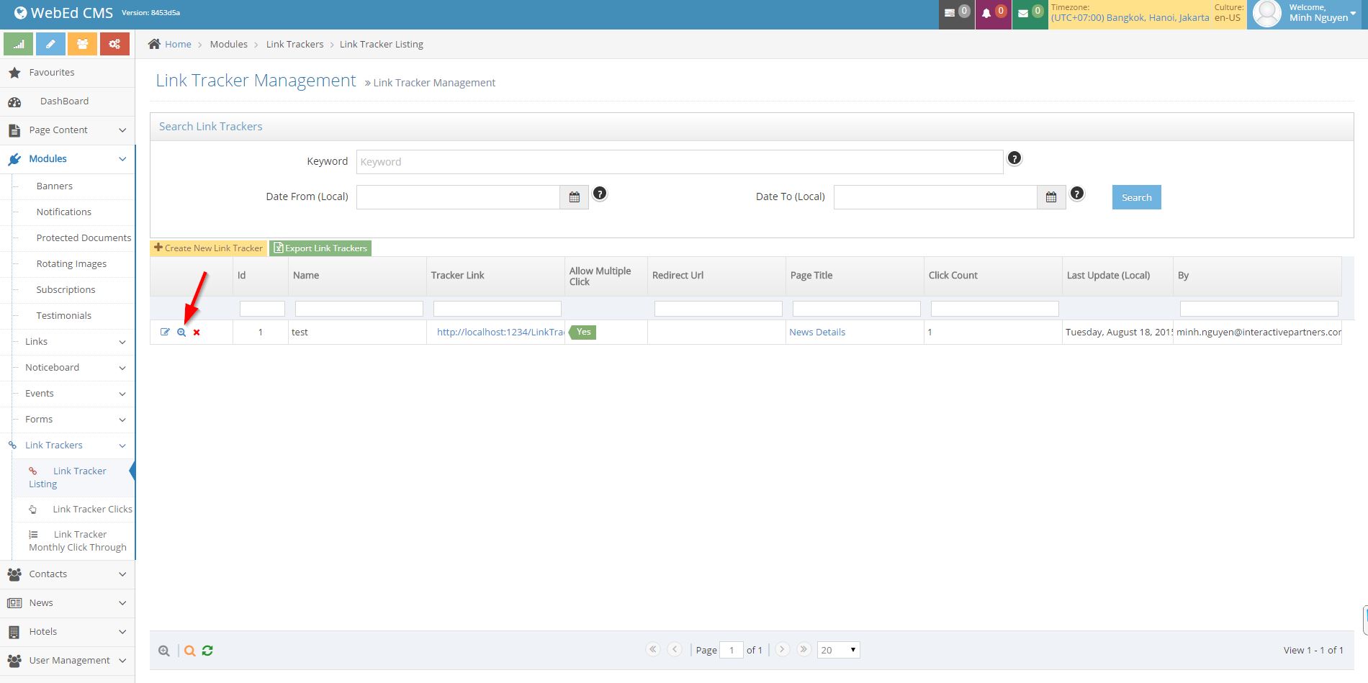Screen dimensions: 1368x683
Task: Click the green chart shortcut button
Action: pos(18,44)
